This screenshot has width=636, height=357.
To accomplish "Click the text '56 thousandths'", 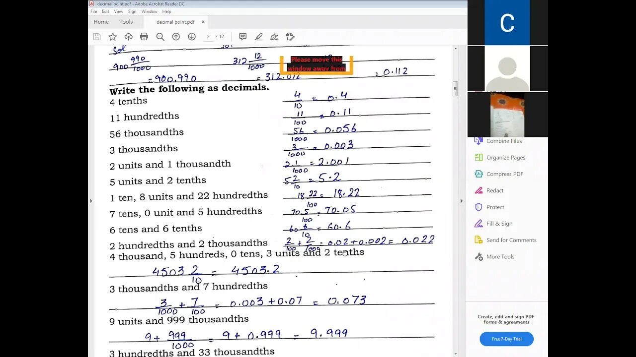I will tap(147, 132).
